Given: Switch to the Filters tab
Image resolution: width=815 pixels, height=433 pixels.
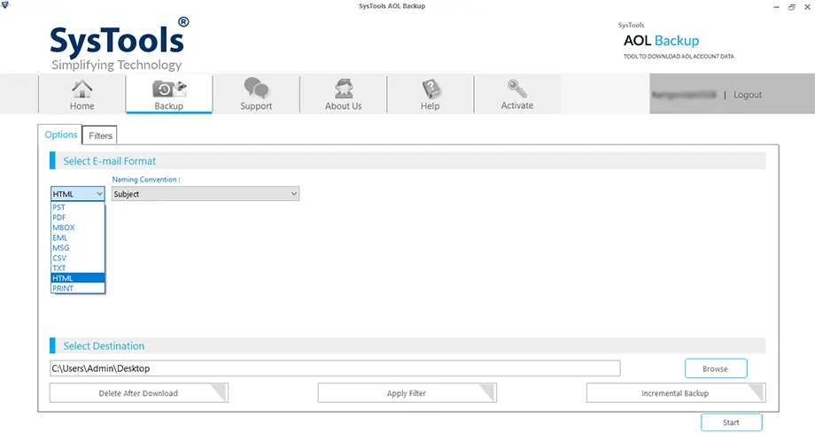Looking at the screenshot, I should click(x=100, y=135).
